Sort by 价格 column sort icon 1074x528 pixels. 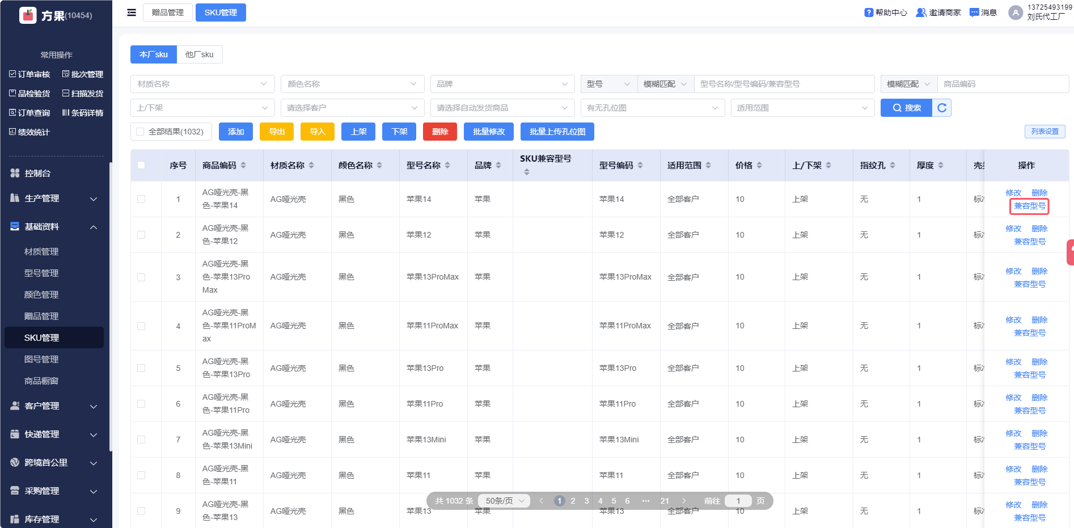tap(759, 166)
